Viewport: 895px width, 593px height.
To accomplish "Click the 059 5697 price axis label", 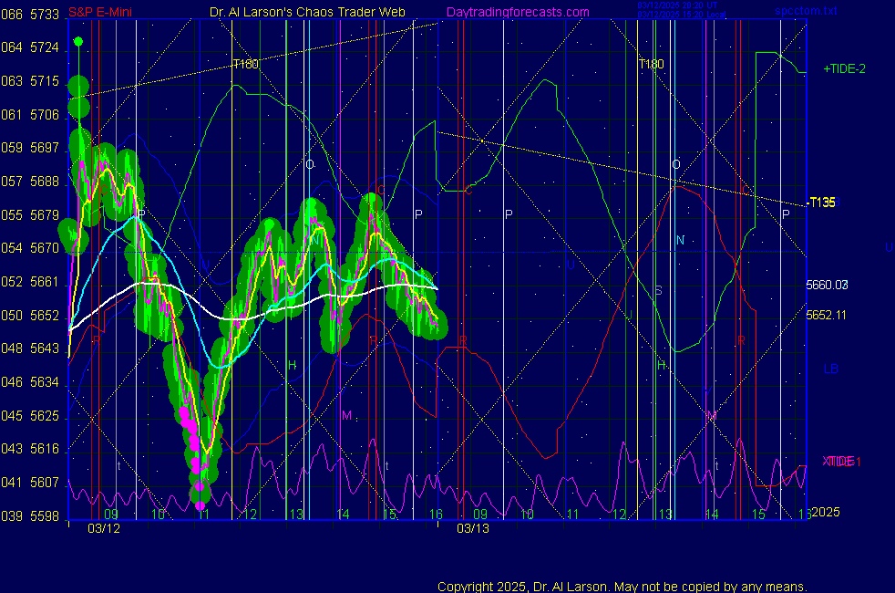I will pyautogui.click(x=30, y=148).
